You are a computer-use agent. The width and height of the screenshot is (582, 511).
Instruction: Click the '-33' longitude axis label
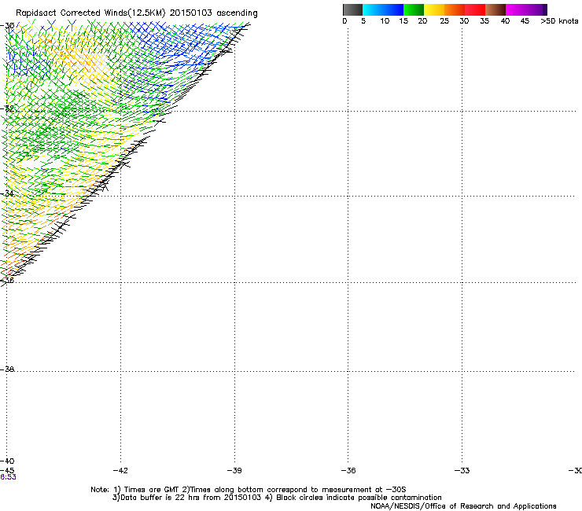click(x=462, y=471)
